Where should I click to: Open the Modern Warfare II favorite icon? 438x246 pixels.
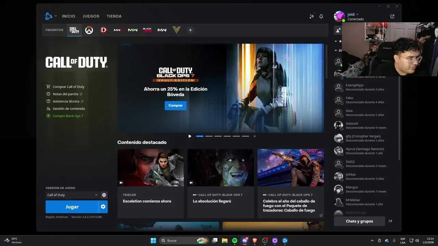[x=133, y=30]
